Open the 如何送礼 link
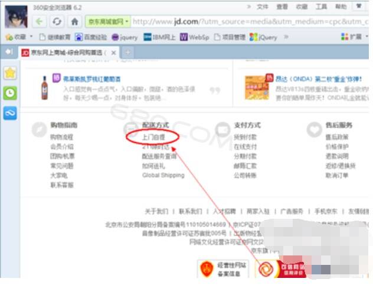This screenshot has width=373, height=285. click(153, 166)
